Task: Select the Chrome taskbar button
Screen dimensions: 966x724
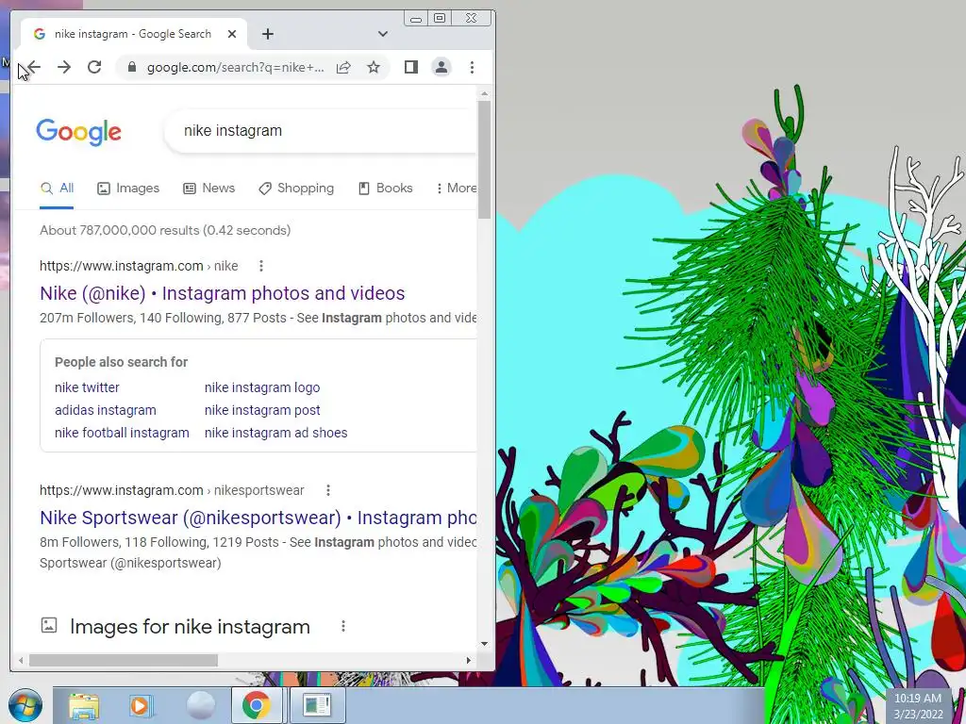Action: tap(257, 705)
